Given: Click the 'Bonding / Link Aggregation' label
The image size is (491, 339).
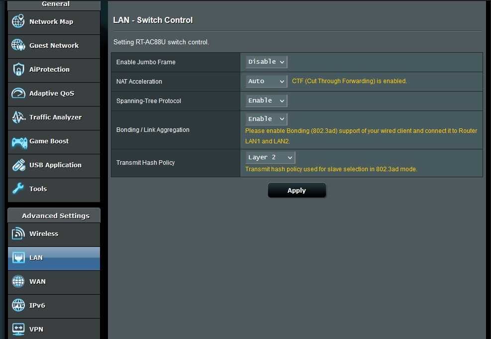Looking at the screenshot, I should [153, 130].
